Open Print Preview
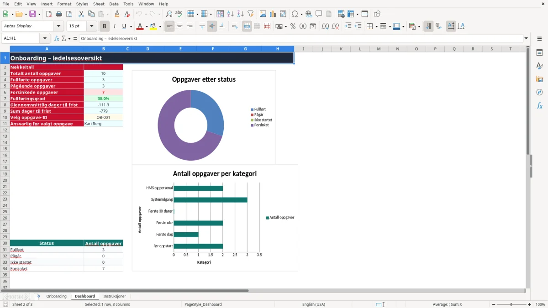Viewport: 548px width, 308px height. [69, 14]
